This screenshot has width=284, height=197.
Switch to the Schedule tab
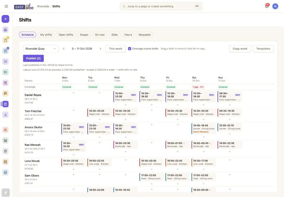pyautogui.click(x=28, y=35)
